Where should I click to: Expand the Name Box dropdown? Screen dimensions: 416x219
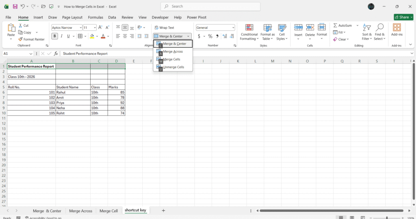[31, 54]
